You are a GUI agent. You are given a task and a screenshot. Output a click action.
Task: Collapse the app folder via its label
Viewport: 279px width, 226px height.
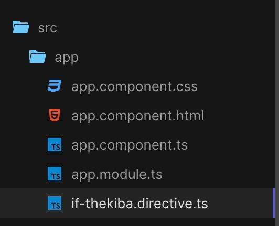pyautogui.click(x=67, y=58)
